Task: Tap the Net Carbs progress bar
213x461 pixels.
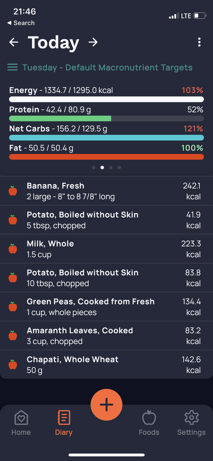Action: click(x=106, y=138)
